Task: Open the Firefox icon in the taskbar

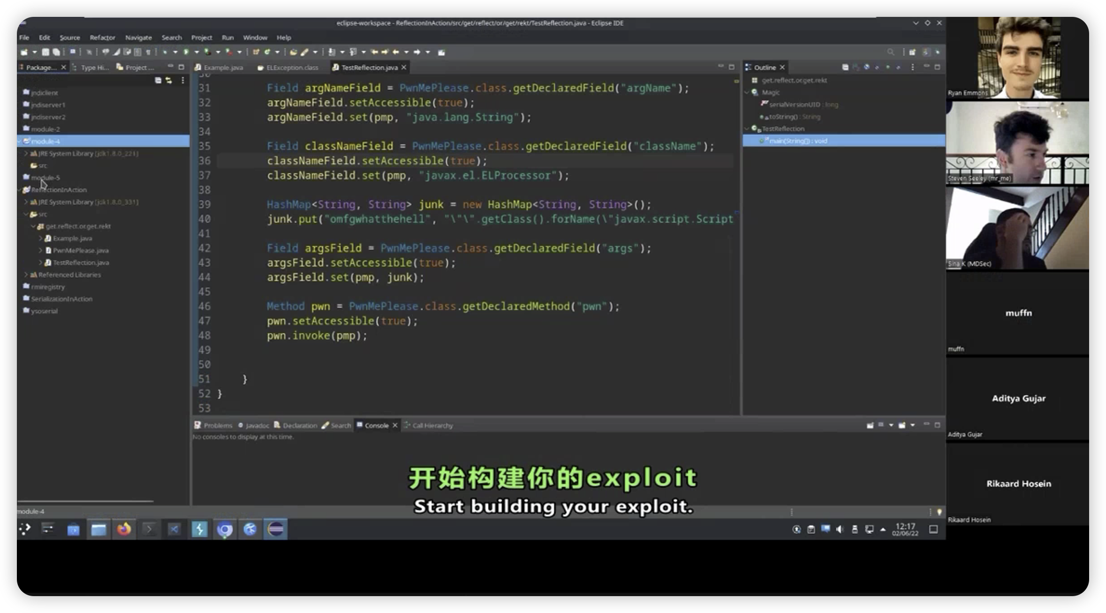Action: click(x=124, y=530)
